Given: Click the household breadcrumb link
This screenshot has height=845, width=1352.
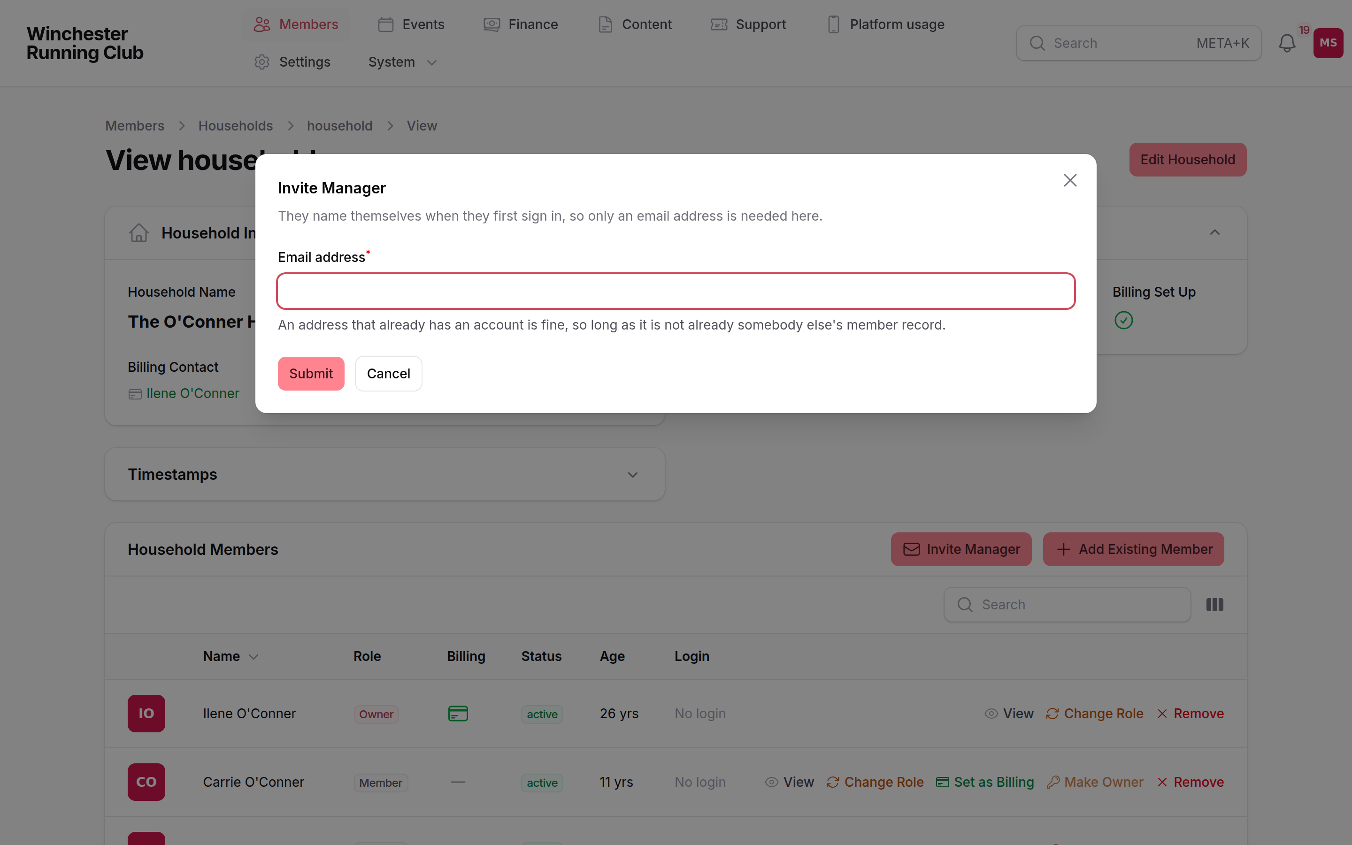Looking at the screenshot, I should tap(339, 126).
